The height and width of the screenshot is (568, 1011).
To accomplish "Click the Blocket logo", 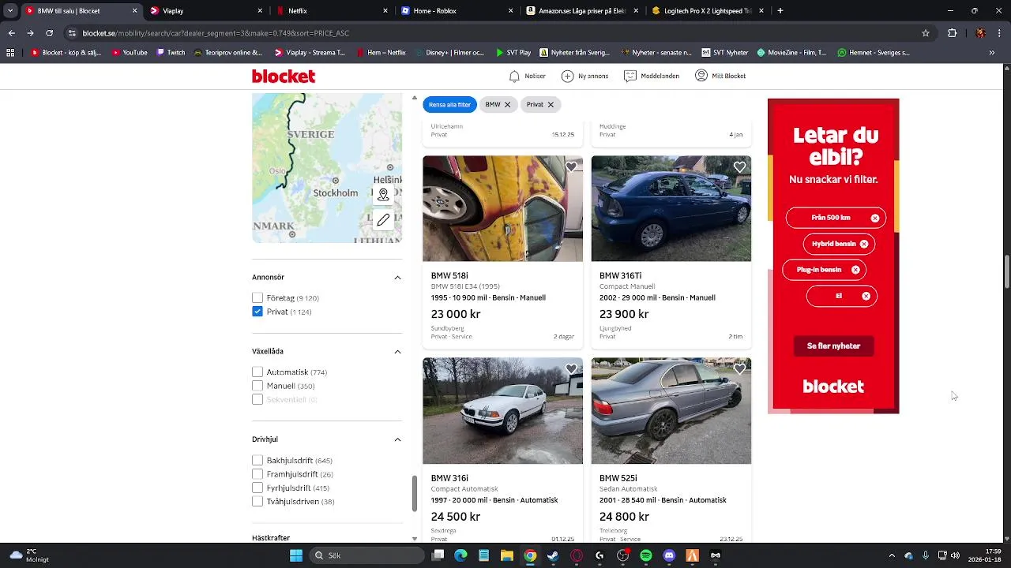I will (x=284, y=76).
